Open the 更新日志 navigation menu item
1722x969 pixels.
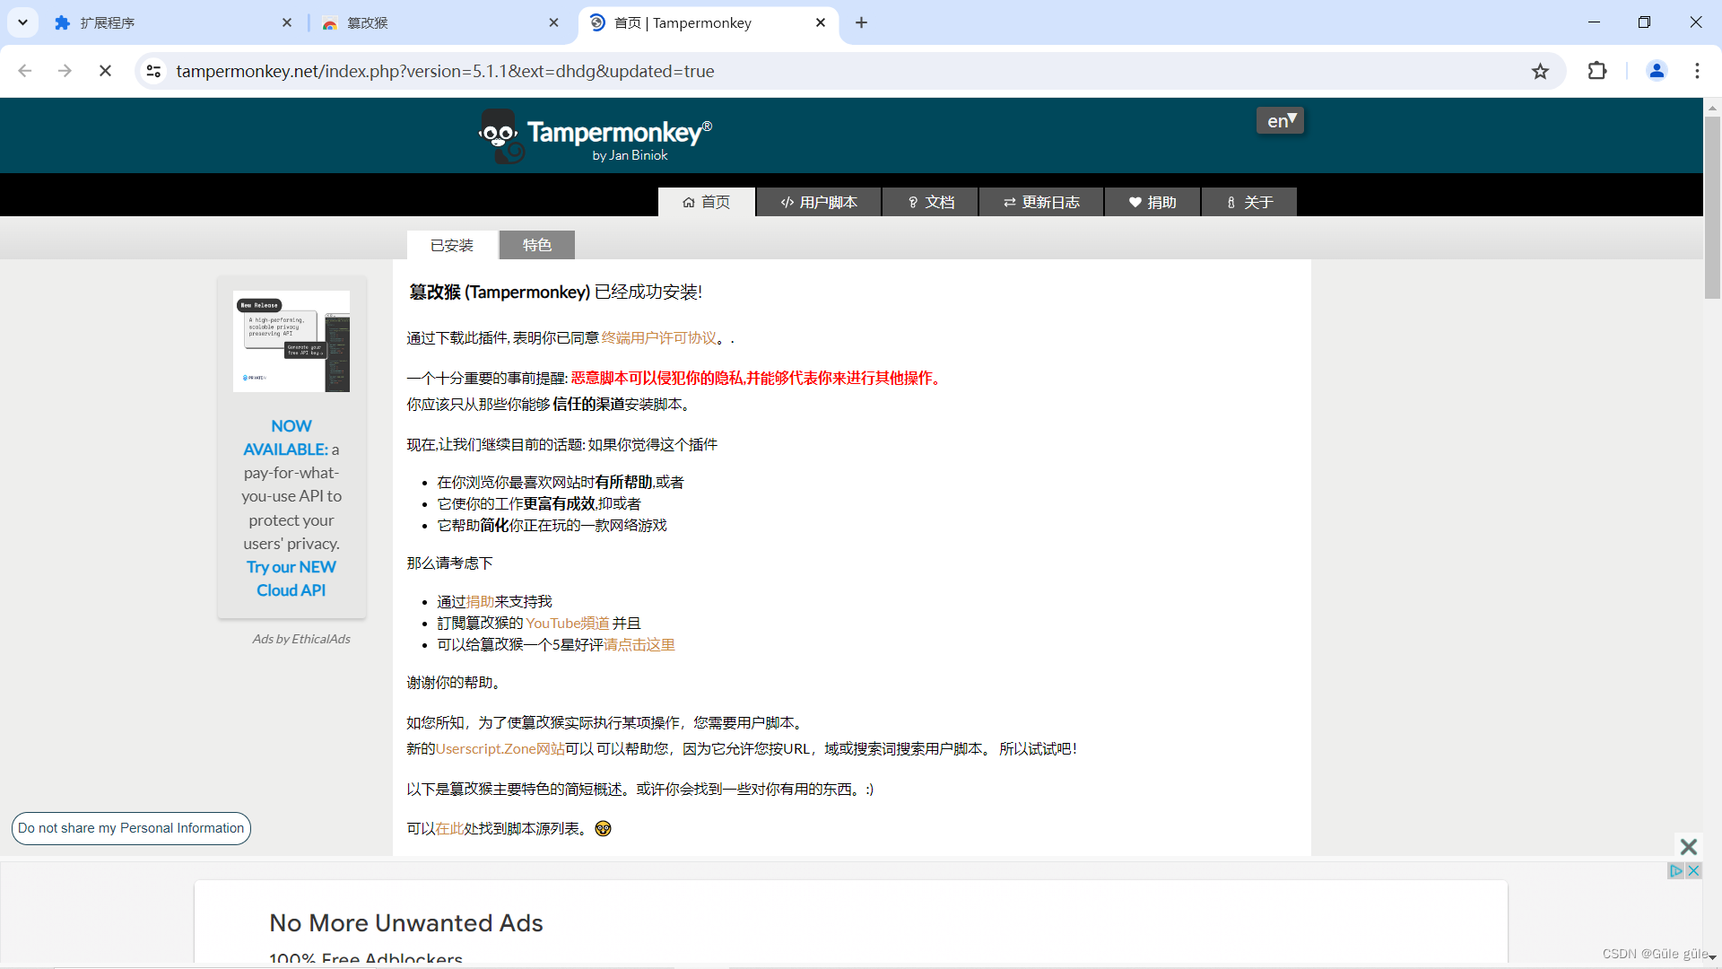pyautogui.click(x=1041, y=202)
